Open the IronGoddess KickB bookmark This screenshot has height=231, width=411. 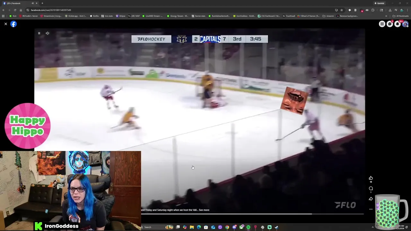click(x=244, y=16)
